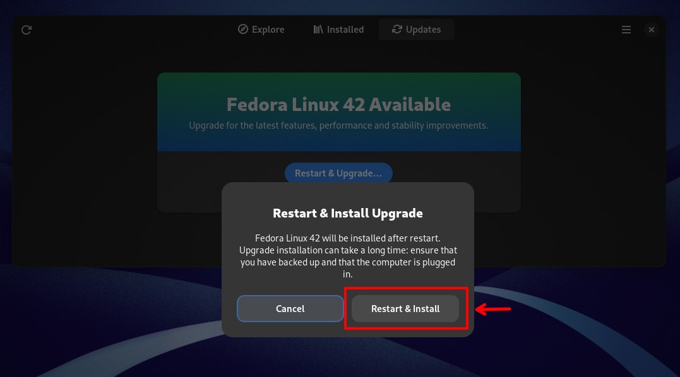Screen dimensions: 680x377
Task: Click the Restart & Upgrade… button
Action: (x=338, y=173)
